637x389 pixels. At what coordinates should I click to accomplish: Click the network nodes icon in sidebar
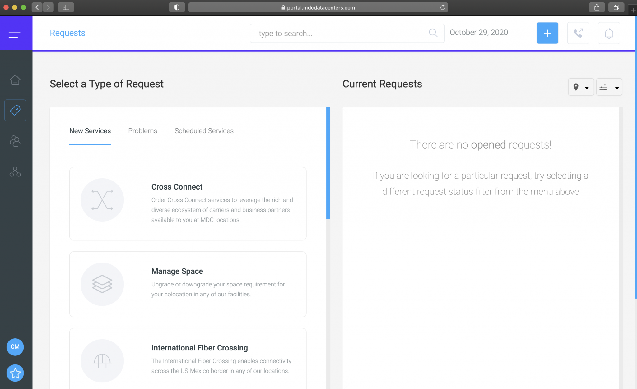(15, 172)
